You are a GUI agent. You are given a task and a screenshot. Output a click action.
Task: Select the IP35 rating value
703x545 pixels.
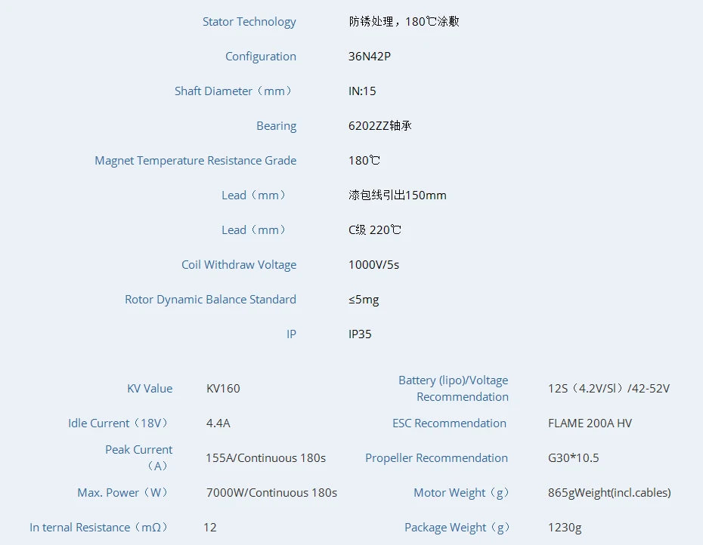360,334
